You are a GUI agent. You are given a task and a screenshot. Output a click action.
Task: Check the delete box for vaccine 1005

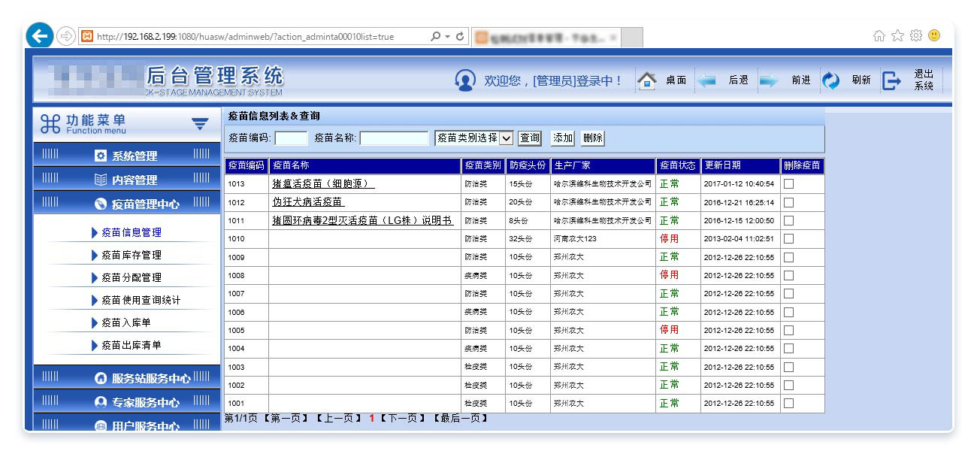coord(788,331)
